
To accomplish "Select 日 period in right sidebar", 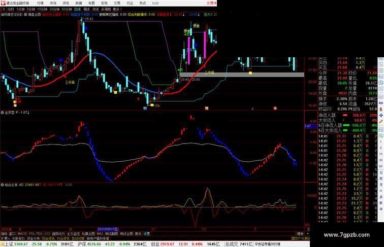I will [381, 172].
